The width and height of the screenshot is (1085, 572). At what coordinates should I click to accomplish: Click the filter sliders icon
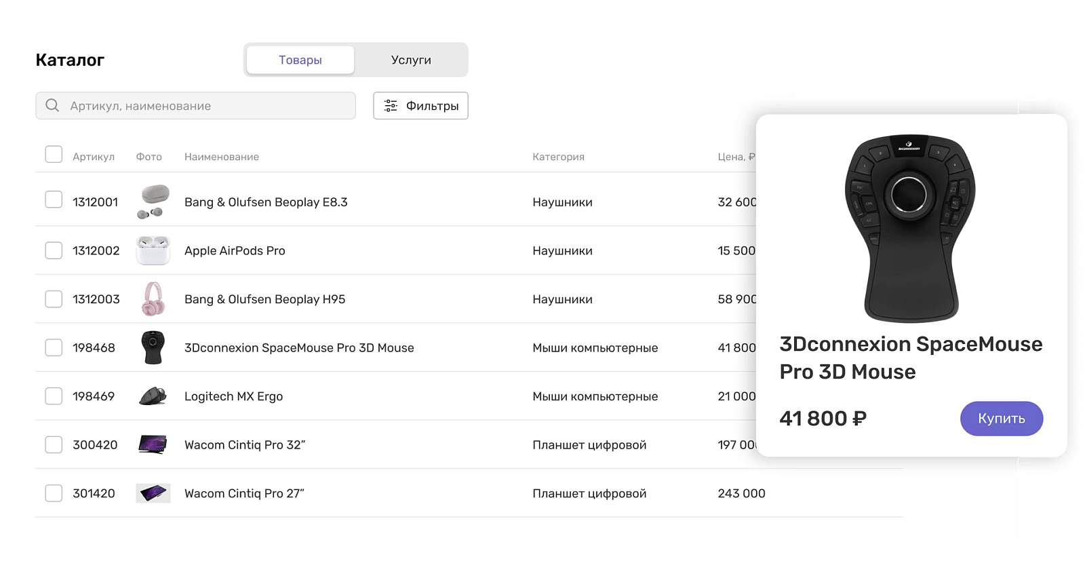point(391,106)
